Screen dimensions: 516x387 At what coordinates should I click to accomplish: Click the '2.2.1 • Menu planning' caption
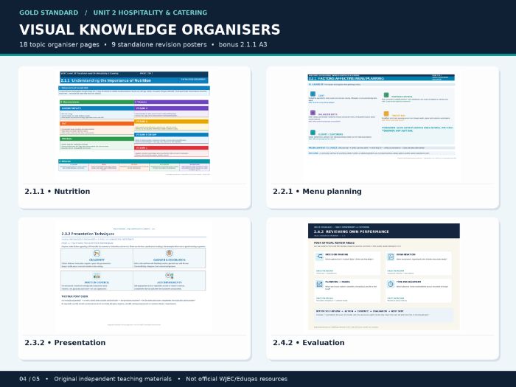pos(317,192)
